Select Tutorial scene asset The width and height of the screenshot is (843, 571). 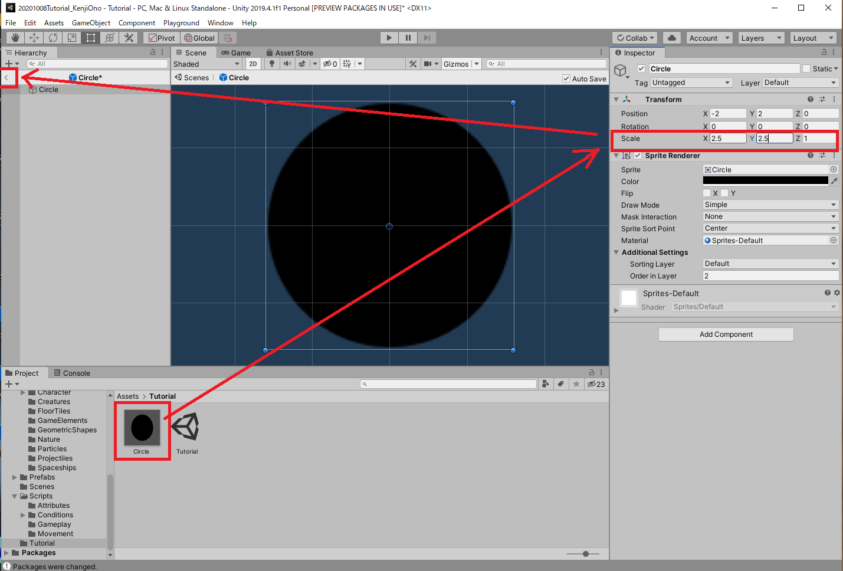point(187,426)
